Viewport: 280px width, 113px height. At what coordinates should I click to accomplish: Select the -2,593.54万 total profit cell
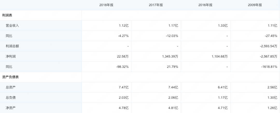[268, 46]
